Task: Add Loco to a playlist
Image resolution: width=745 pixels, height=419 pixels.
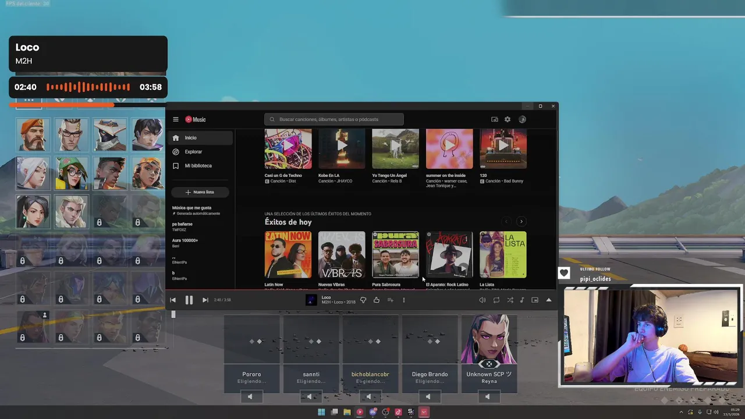Action: click(390, 300)
